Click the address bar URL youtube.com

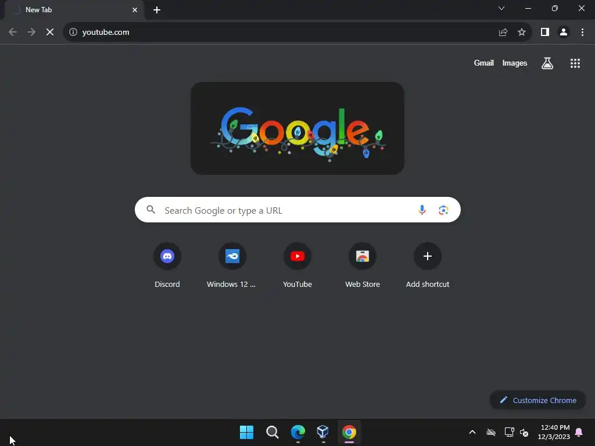(106, 33)
